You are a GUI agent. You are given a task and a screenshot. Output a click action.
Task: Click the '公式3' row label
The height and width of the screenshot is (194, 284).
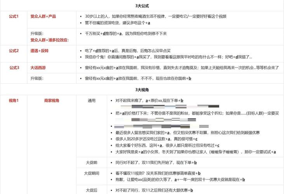coord(14,68)
